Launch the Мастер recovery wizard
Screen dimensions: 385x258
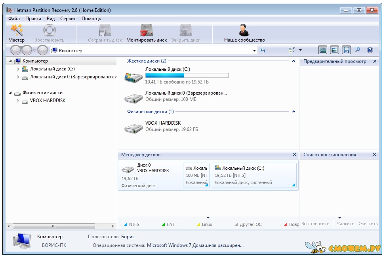(x=17, y=33)
